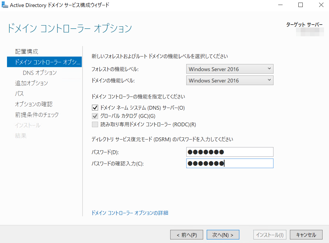Click the 次へ(N) button

coord(223,235)
